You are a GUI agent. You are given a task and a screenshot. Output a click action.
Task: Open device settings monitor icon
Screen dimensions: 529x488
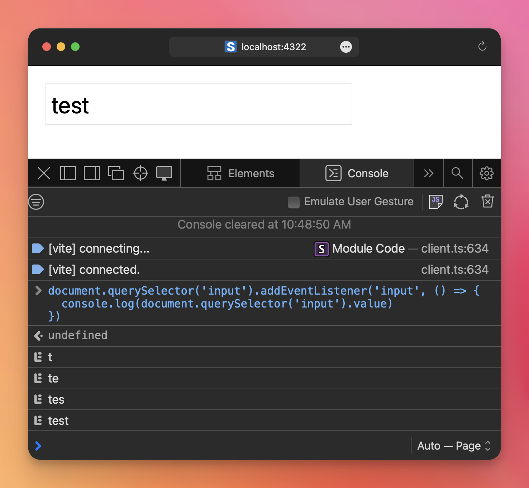click(x=164, y=173)
